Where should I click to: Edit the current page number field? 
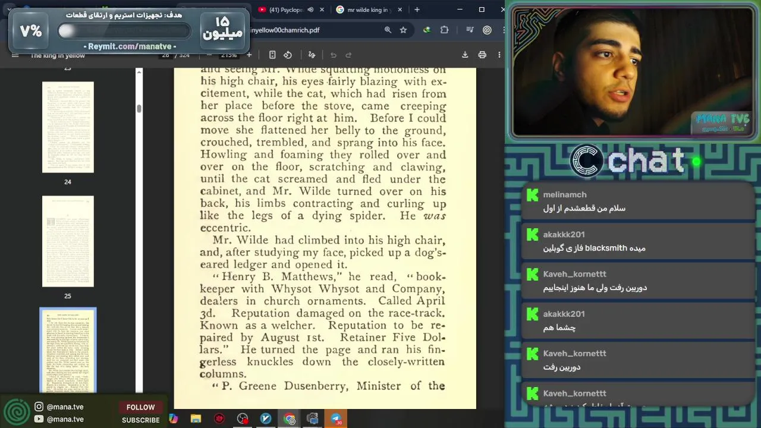(x=165, y=55)
